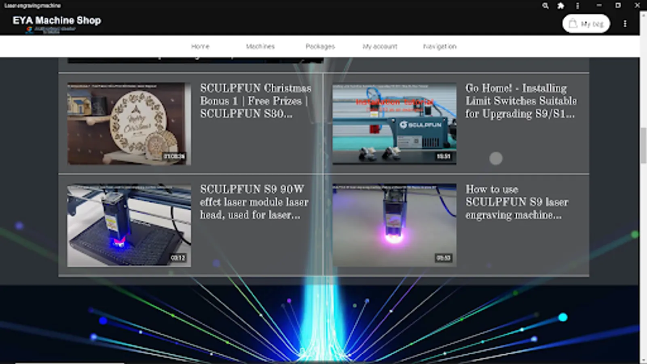Open the My account menu item
647x364 pixels.
[x=380, y=47]
